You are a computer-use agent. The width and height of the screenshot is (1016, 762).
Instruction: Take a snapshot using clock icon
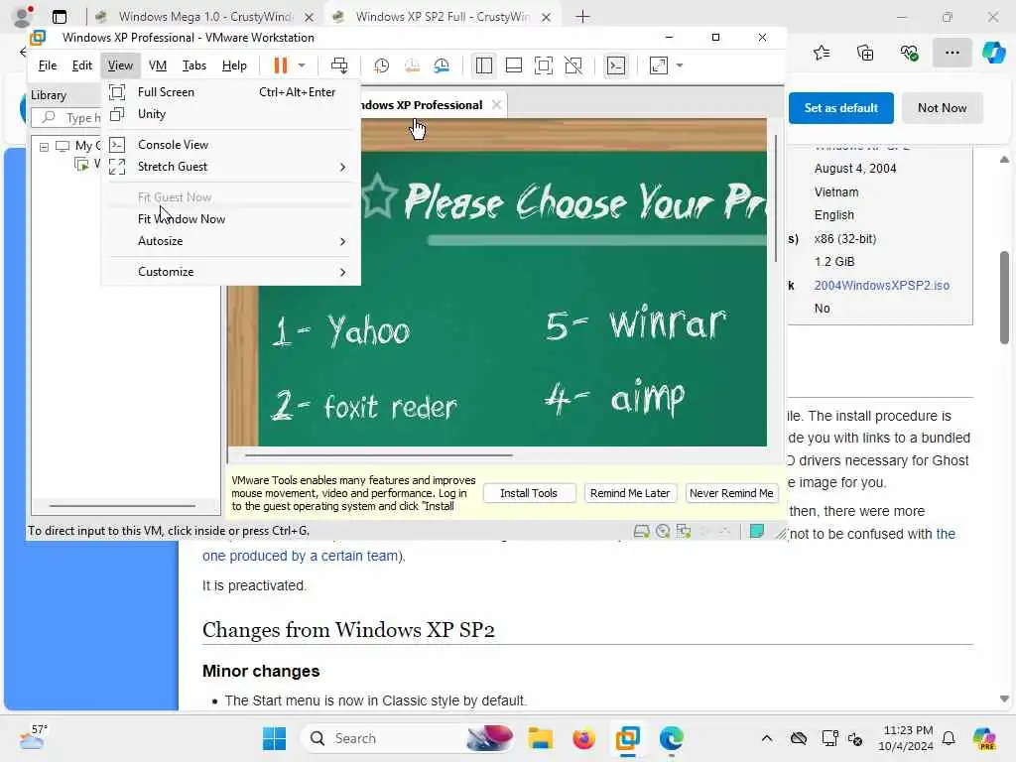click(382, 65)
